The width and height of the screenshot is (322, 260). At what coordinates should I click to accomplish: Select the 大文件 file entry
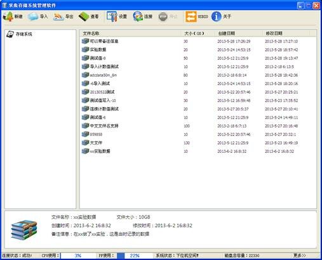click(x=96, y=143)
